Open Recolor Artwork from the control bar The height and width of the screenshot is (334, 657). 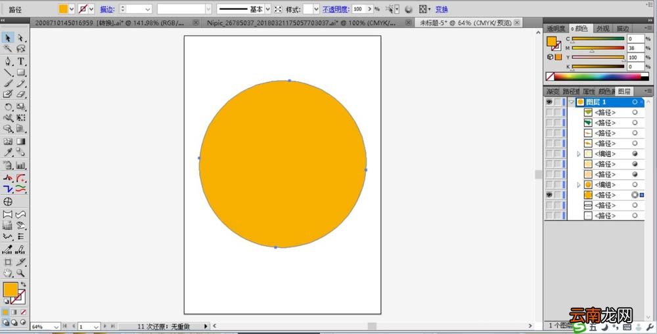pyautogui.click(x=409, y=9)
